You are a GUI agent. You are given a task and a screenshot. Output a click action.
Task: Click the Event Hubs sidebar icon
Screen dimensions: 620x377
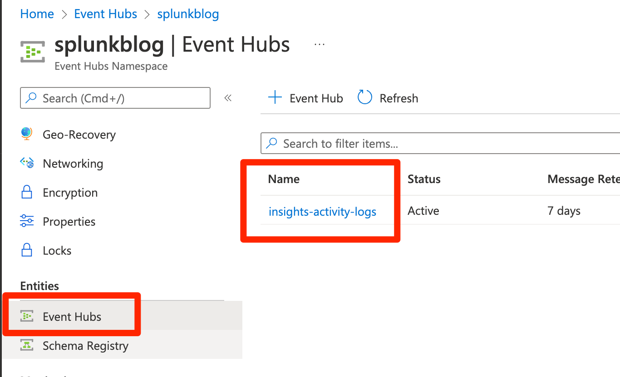27,316
